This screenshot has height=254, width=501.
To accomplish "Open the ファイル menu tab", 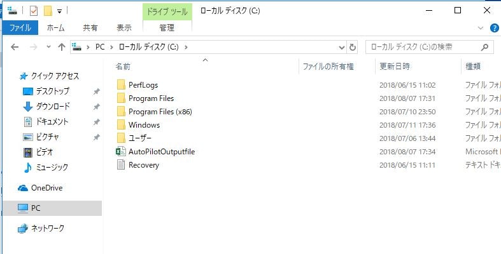I will pyautogui.click(x=20, y=28).
